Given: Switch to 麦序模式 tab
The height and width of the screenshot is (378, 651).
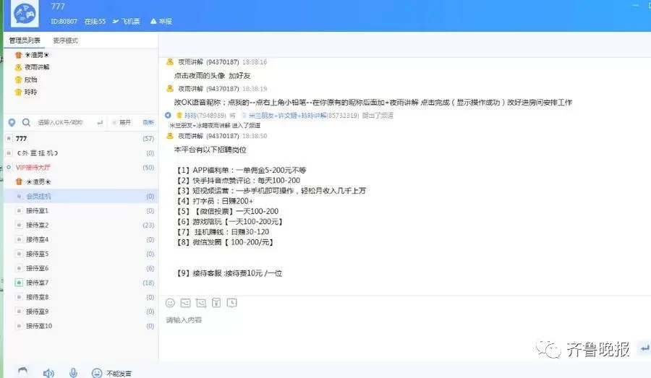Looking at the screenshot, I should click(65, 40).
